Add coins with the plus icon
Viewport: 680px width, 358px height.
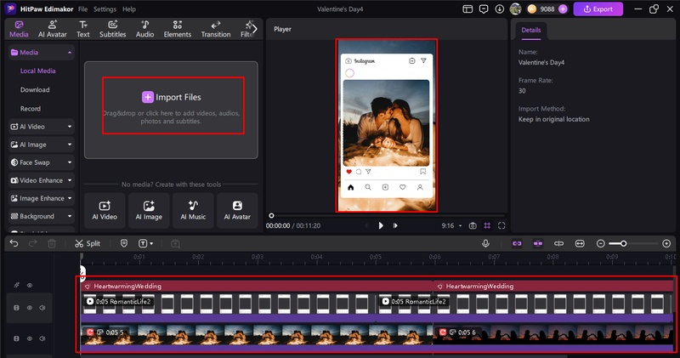[x=563, y=9]
